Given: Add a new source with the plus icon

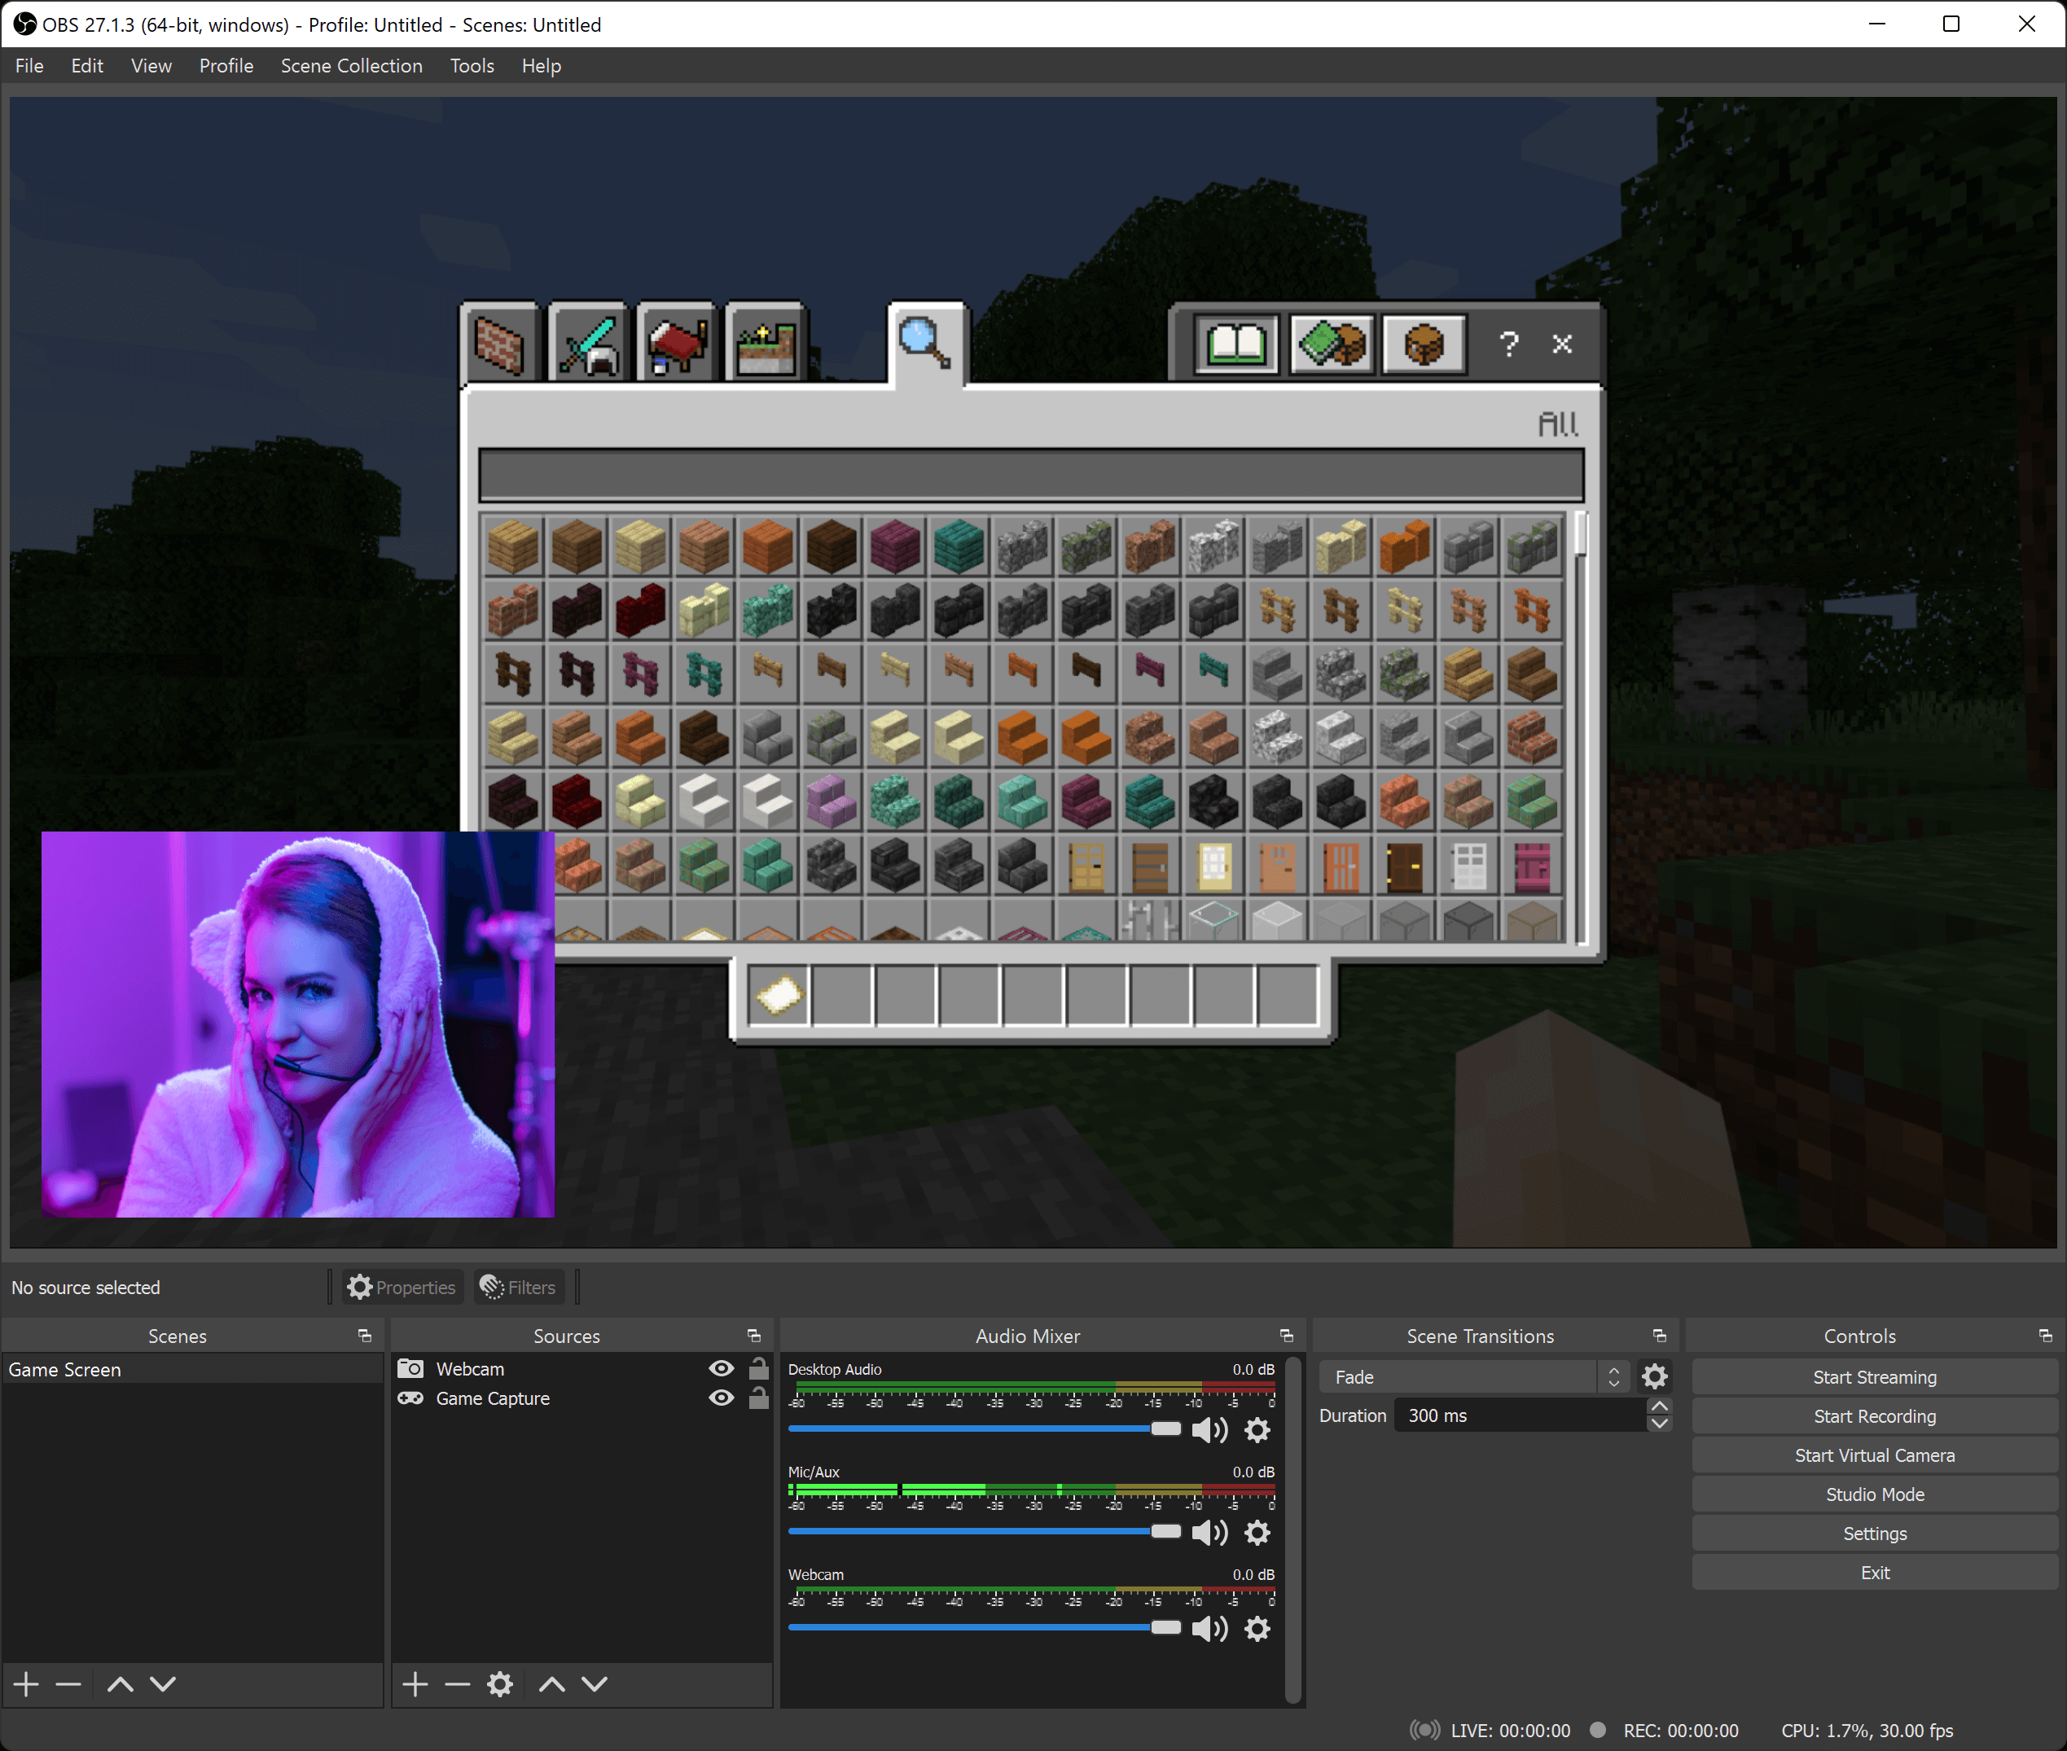Looking at the screenshot, I should pyautogui.click(x=415, y=1684).
